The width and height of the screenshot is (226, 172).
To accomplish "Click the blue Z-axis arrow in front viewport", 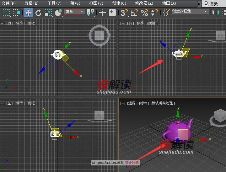I will point(163,44).
